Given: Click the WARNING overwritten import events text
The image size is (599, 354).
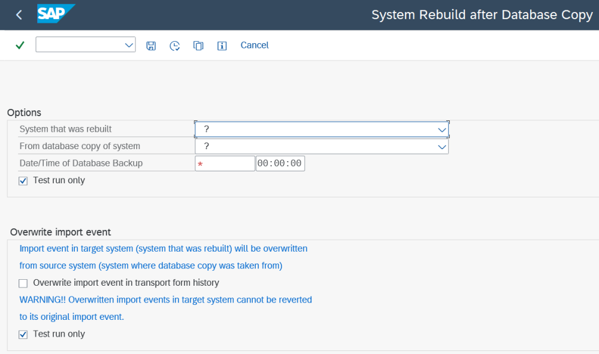Looking at the screenshot, I should pos(165,299).
